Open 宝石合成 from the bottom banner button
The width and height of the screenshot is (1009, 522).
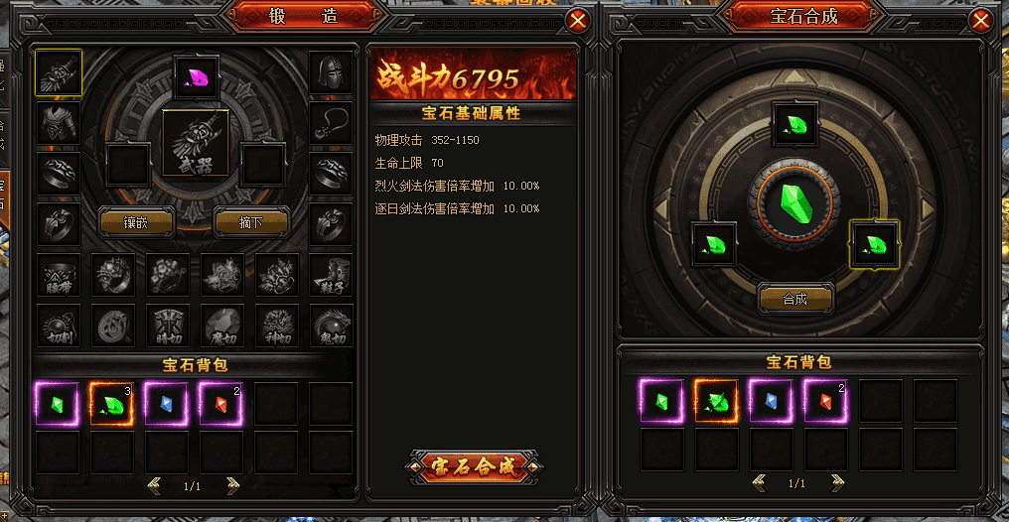coord(474,467)
